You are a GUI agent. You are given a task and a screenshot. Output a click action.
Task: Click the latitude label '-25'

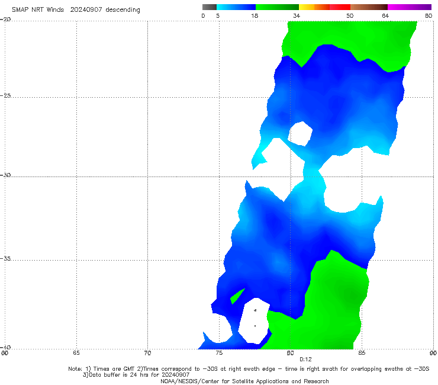[x=5, y=95]
